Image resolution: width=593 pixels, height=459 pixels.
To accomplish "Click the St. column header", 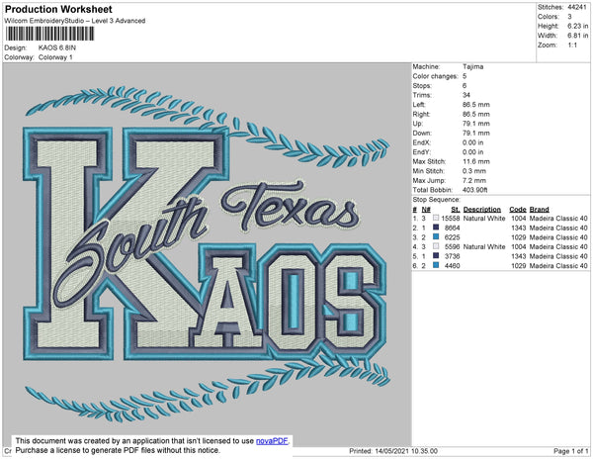I will 455,210.
